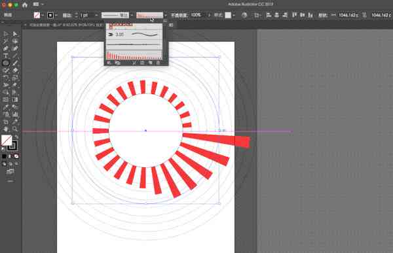Image resolution: width=393 pixels, height=253 pixels.
Task: Swap fill and stroke colors
Action: coord(16,137)
